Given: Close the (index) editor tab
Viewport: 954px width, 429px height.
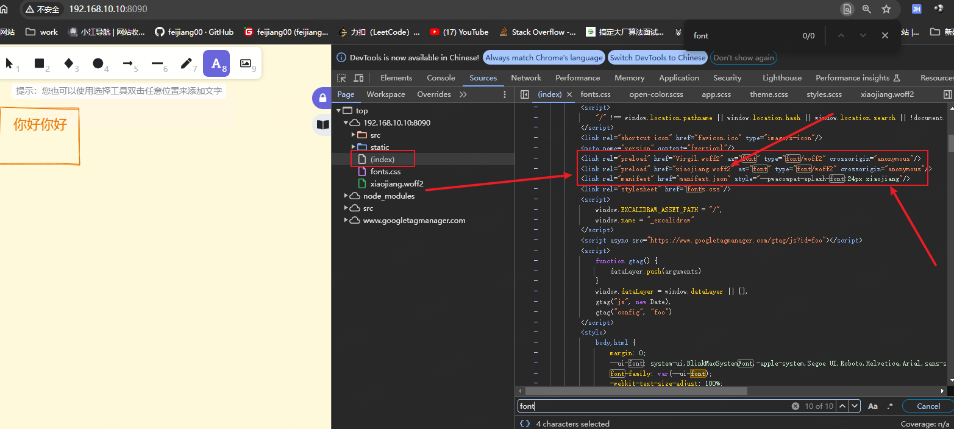Looking at the screenshot, I should tap(570, 94).
